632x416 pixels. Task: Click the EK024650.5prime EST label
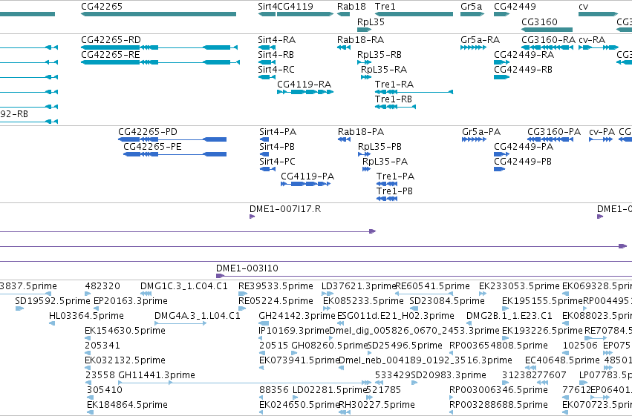(x=300, y=405)
